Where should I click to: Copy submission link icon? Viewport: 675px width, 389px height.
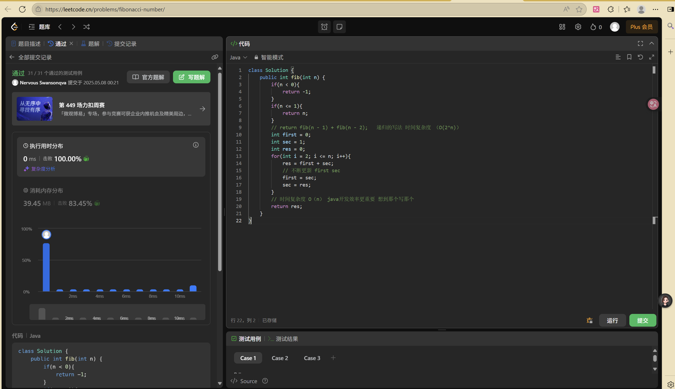(215, 57)
